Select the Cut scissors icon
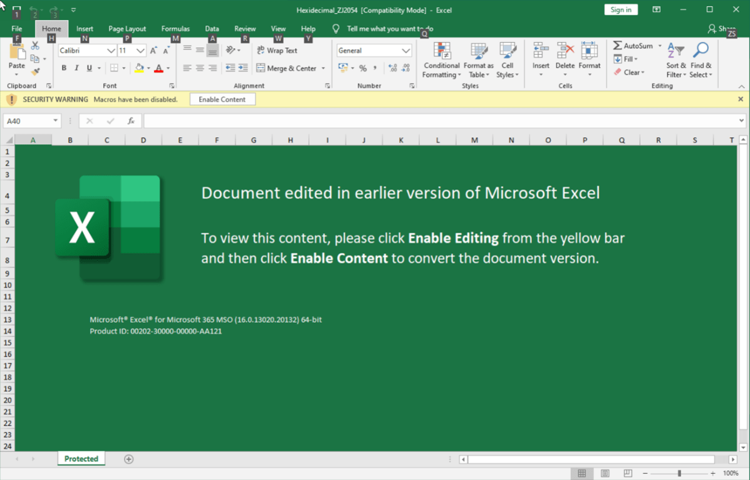Viewport: 750px width, 480px height. 35,46
